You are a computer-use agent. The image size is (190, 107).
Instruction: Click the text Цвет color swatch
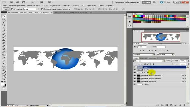point(161,47)
